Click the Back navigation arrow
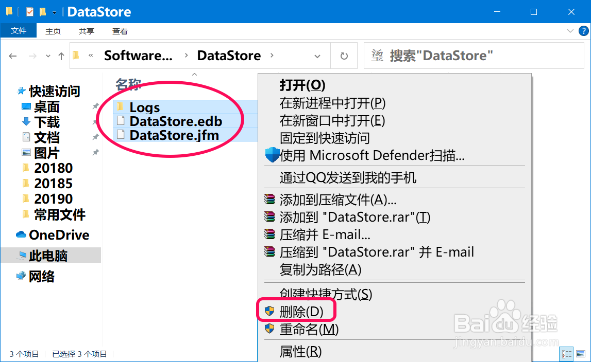The image size is (591, 362). 13,56
